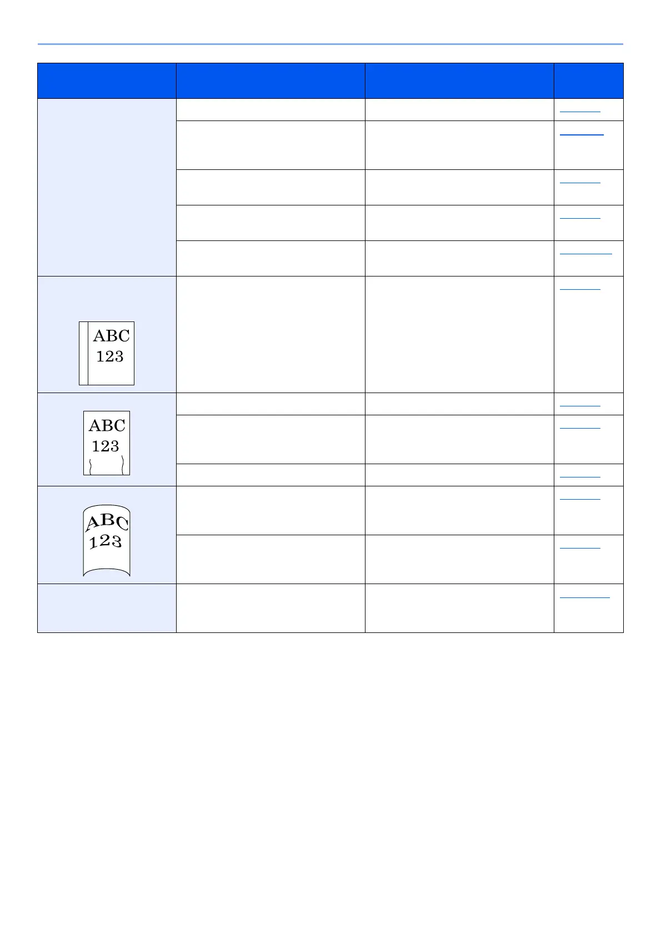The height and width of the screenshot is (935, 661).
Task: Open the reference link in the margin-line image row
Action: click(580, 289)
